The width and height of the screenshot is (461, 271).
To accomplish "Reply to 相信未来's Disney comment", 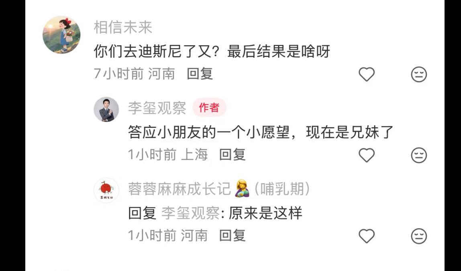I will (x=200, y=74).
